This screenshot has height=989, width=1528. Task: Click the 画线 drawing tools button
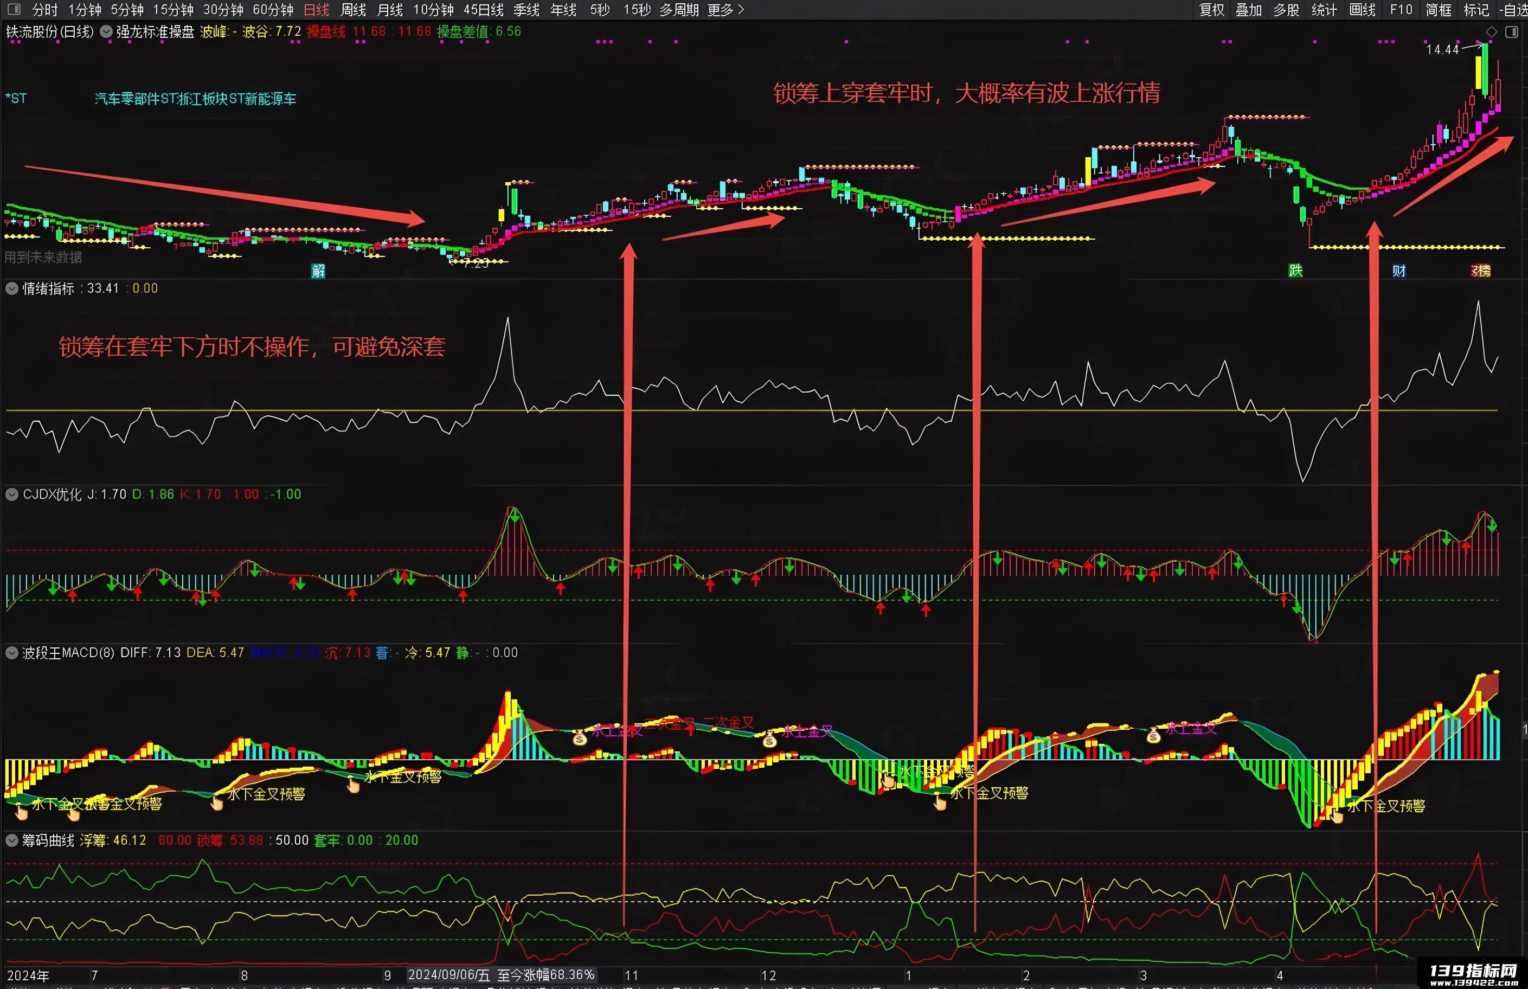pyautogui.click(x=1363, y=10)
